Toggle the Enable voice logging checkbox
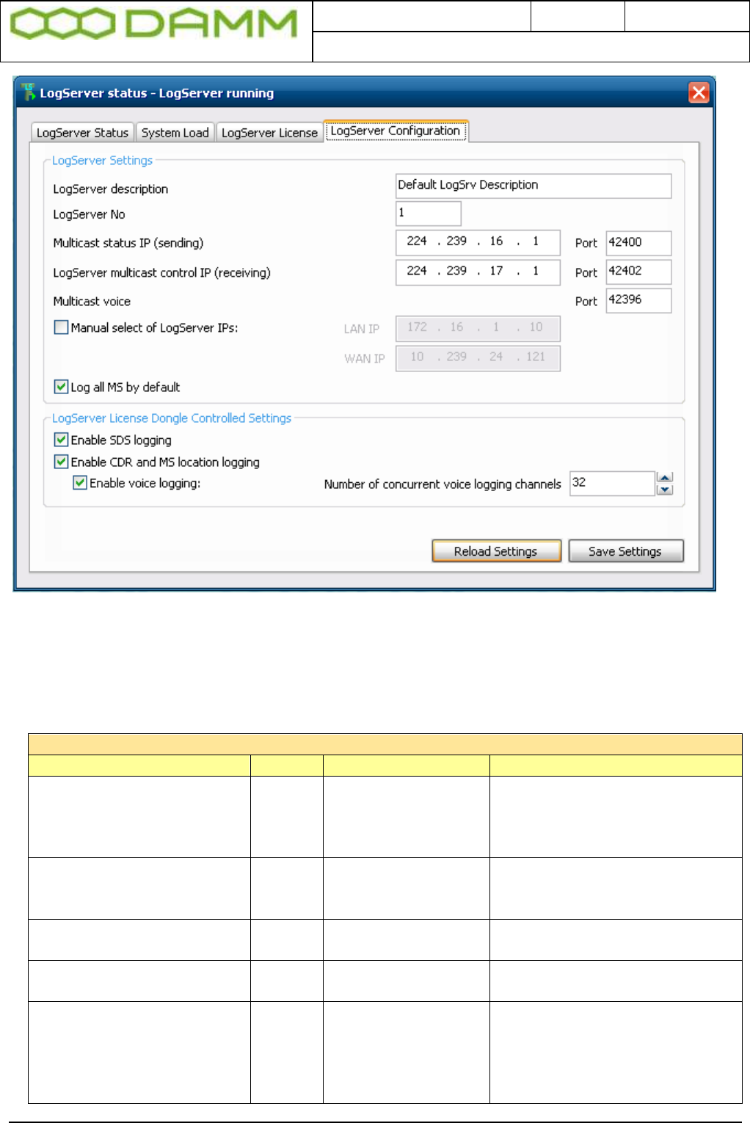This screenshot has height=1123, width=750. [80, 483]
